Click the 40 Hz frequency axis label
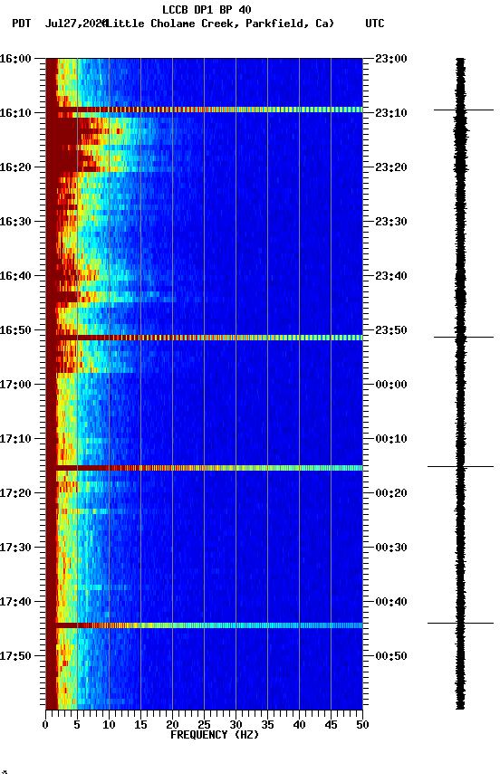Screen dimensions: 500x782 click(x=299, y=725)
